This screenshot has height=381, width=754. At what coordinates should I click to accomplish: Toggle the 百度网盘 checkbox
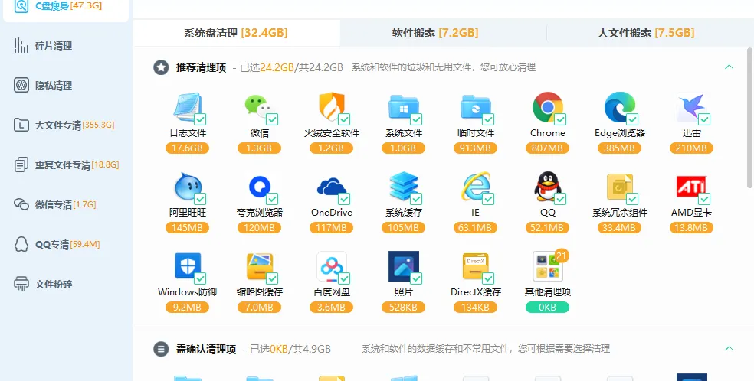(x=344, y=278)
